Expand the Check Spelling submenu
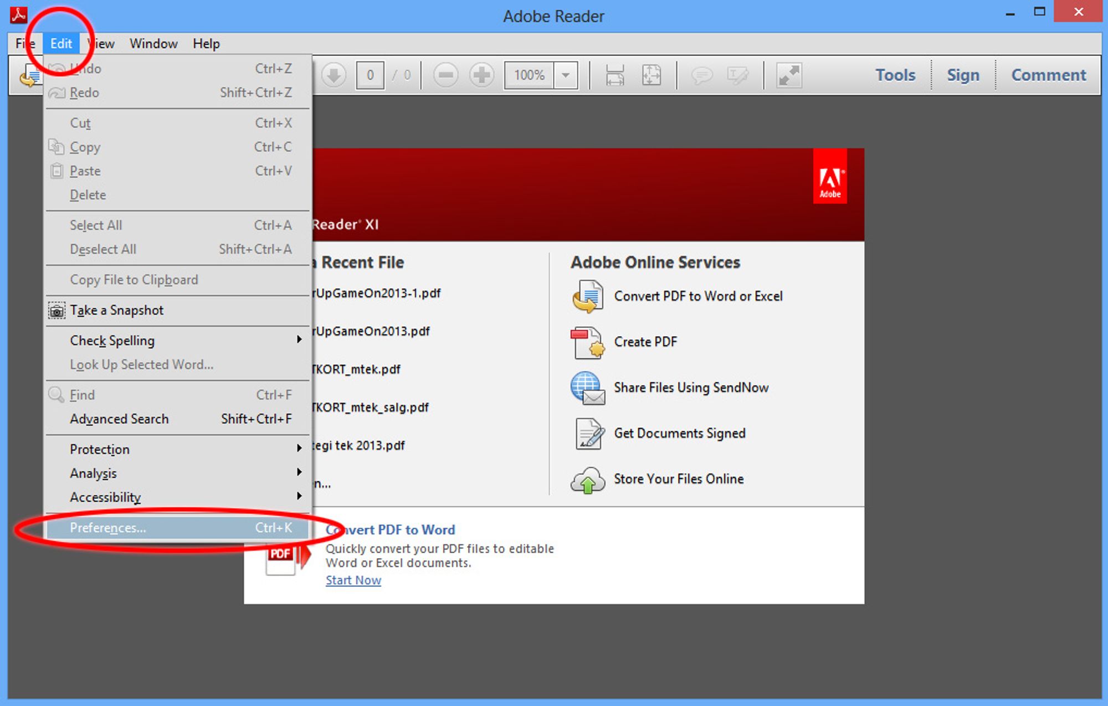The height and width of the screenshot is (706, 1108). click(x=178, y=341)
